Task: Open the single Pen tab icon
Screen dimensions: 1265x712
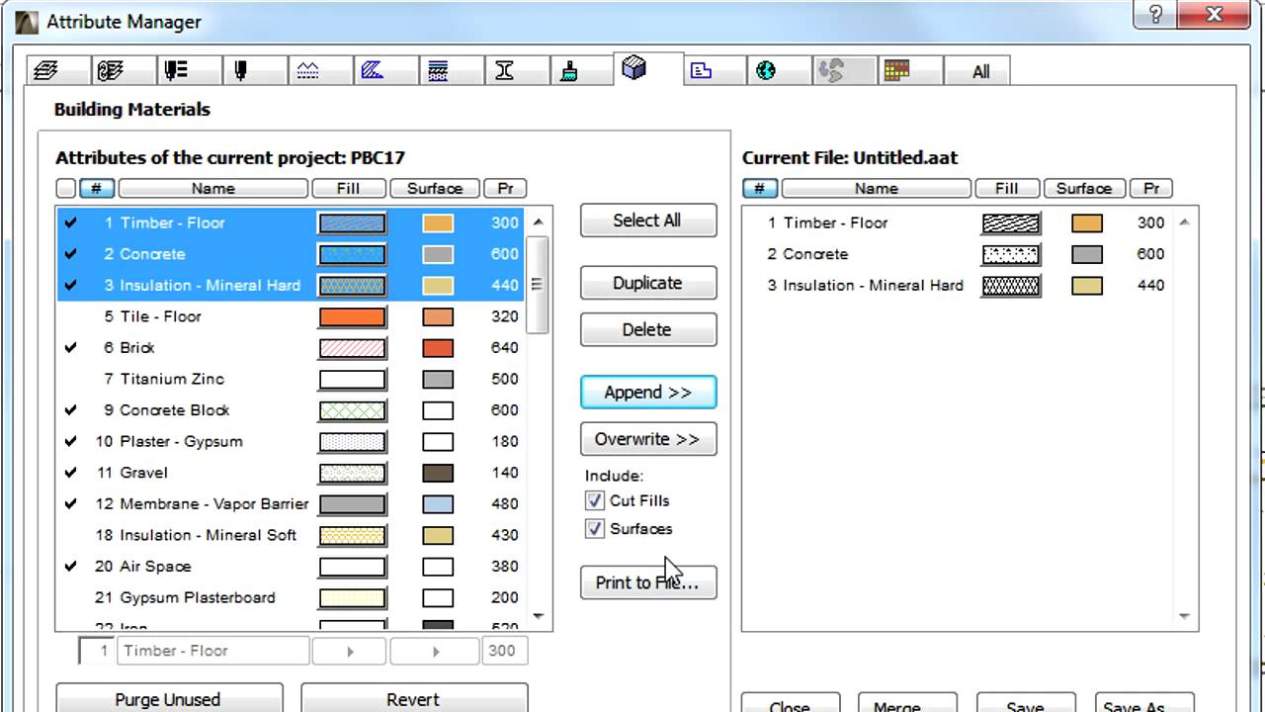Action: (x=241, y=71)
